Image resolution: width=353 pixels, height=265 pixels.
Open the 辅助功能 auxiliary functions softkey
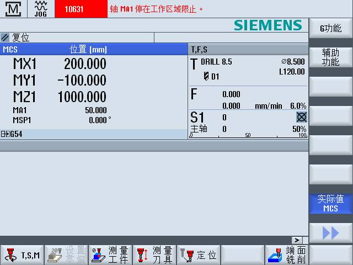pos(330,57)
